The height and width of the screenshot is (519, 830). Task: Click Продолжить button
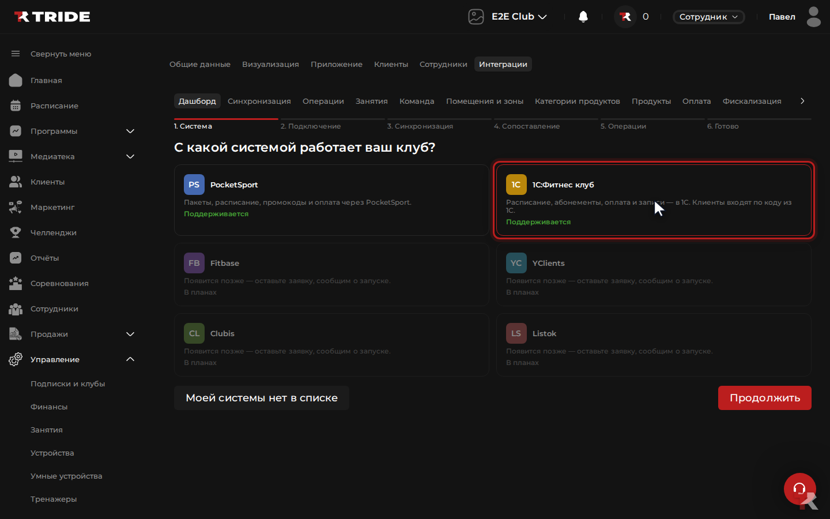click(765, 398)
